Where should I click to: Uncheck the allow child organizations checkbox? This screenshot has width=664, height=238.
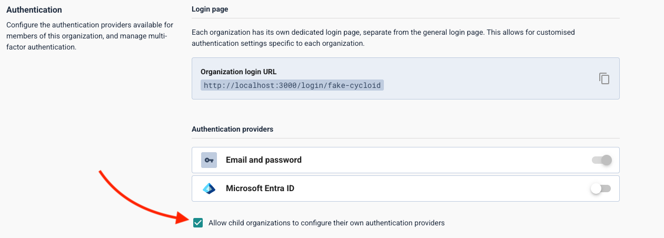(198, 223)
